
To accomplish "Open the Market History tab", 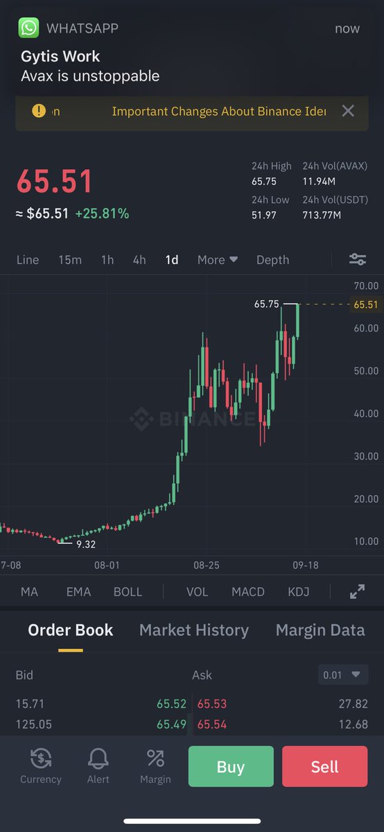I will point(194,630).
